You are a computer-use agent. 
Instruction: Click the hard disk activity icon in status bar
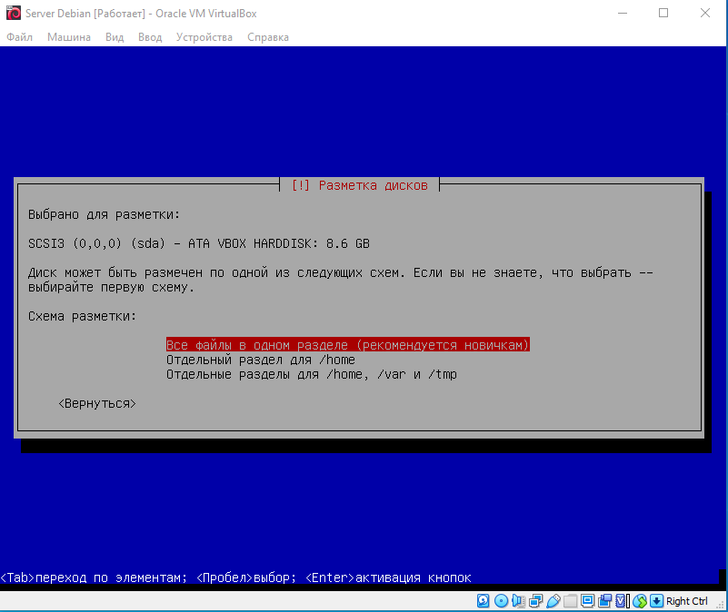[484, 601]
